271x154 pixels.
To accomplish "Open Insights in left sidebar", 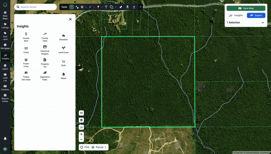I will (5, 57).
